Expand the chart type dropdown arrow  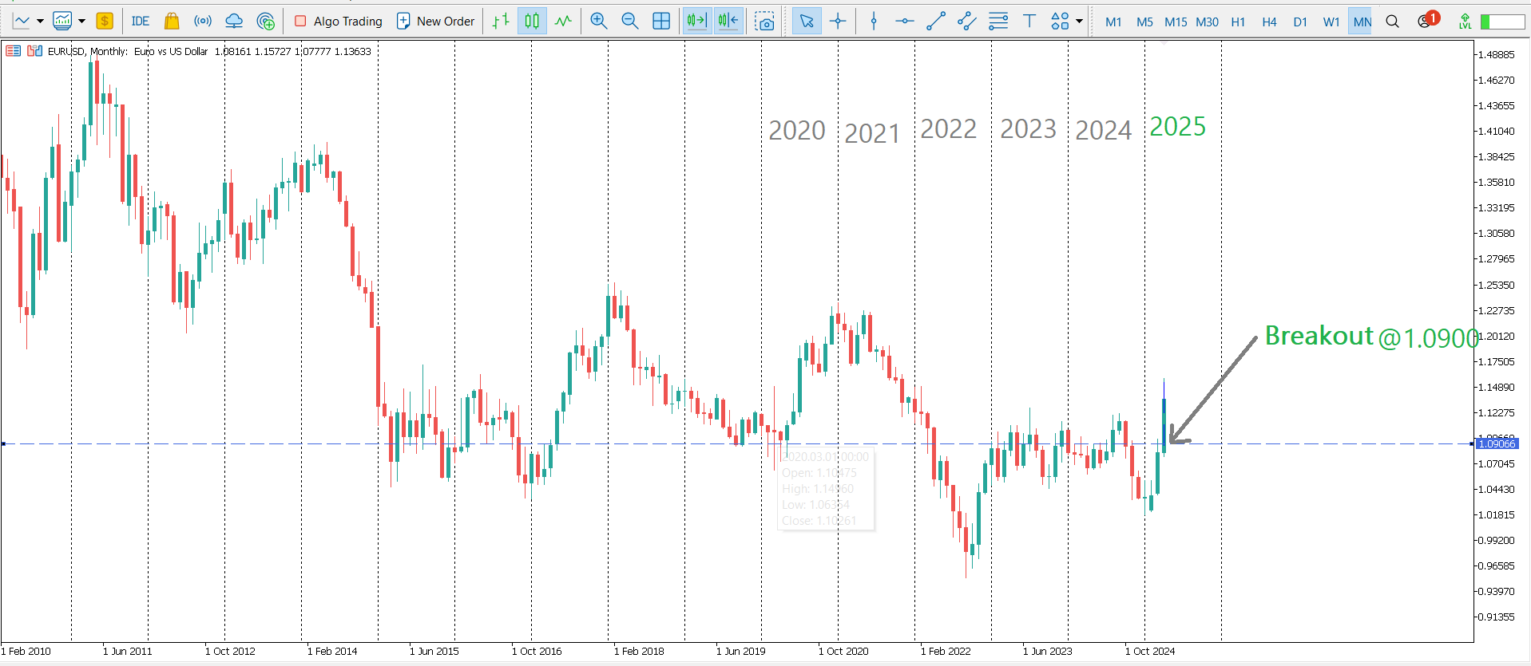click(x=40, y=22)
